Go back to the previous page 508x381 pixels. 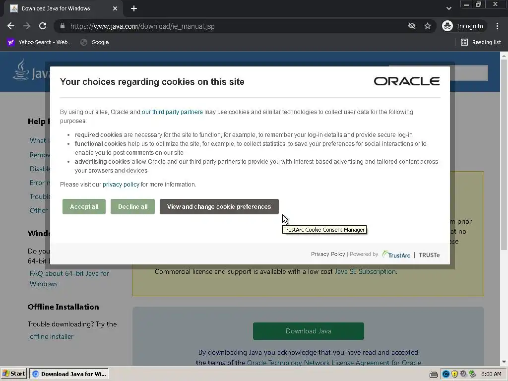[x=11, y=26]
